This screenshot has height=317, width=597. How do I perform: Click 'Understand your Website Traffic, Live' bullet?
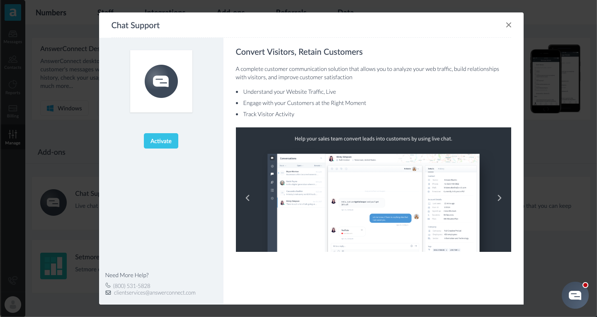pyautogui.click(x=289, y=92)
